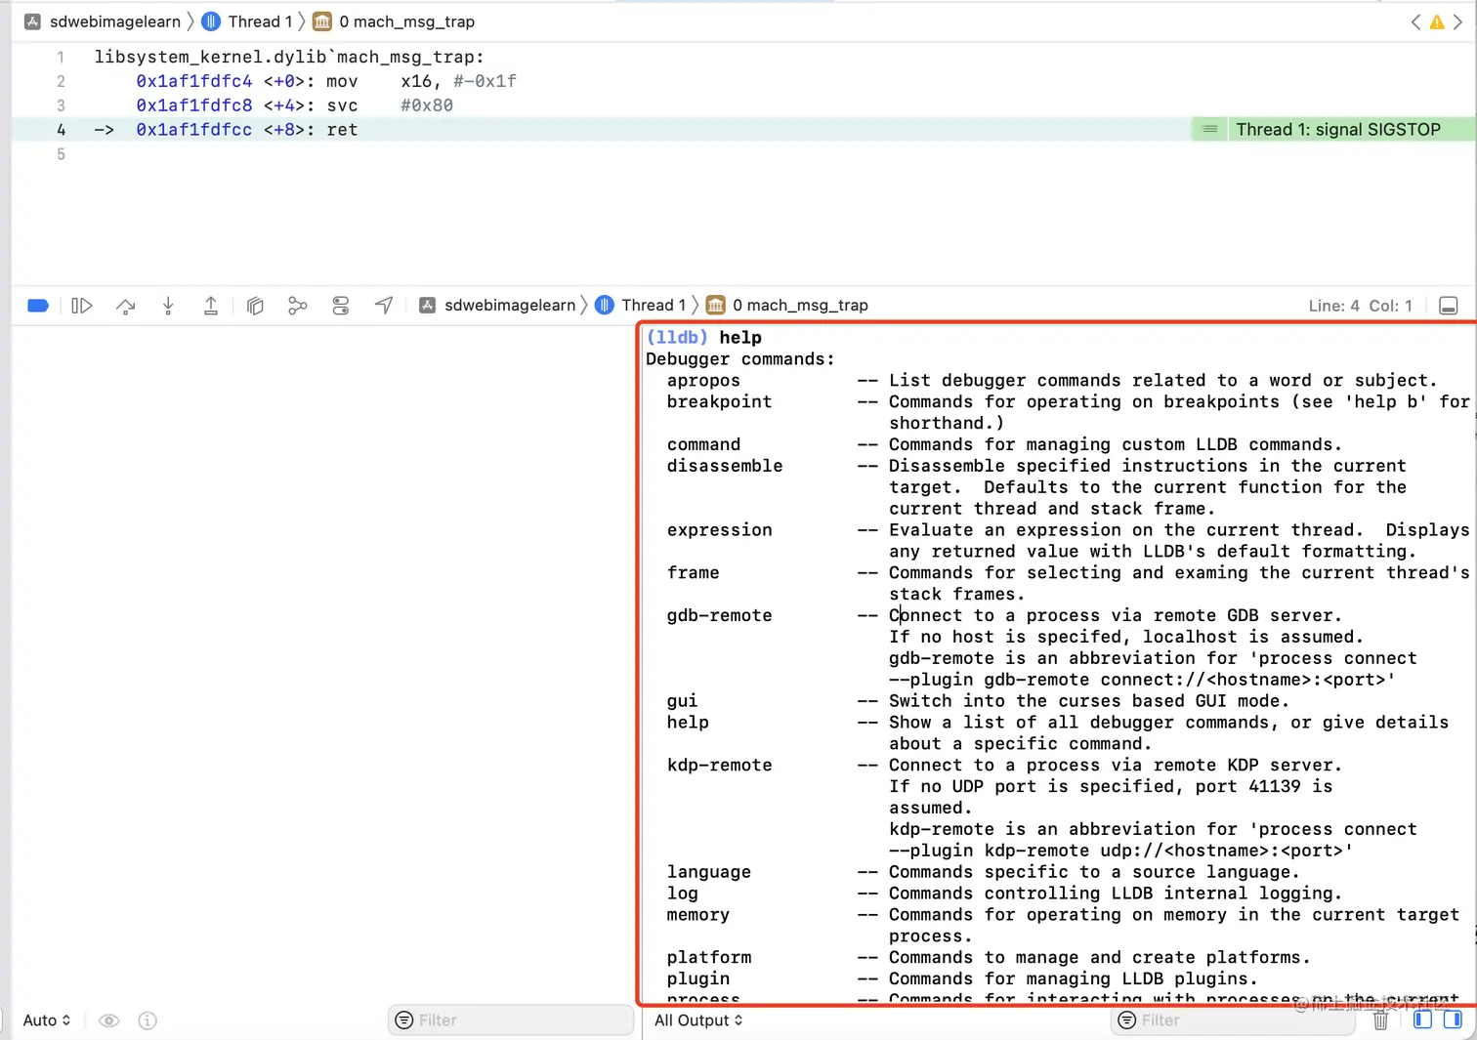Open the Debug Memory Graph
The height and width of the screenshot is (1040, 1477).
(298, 306)
